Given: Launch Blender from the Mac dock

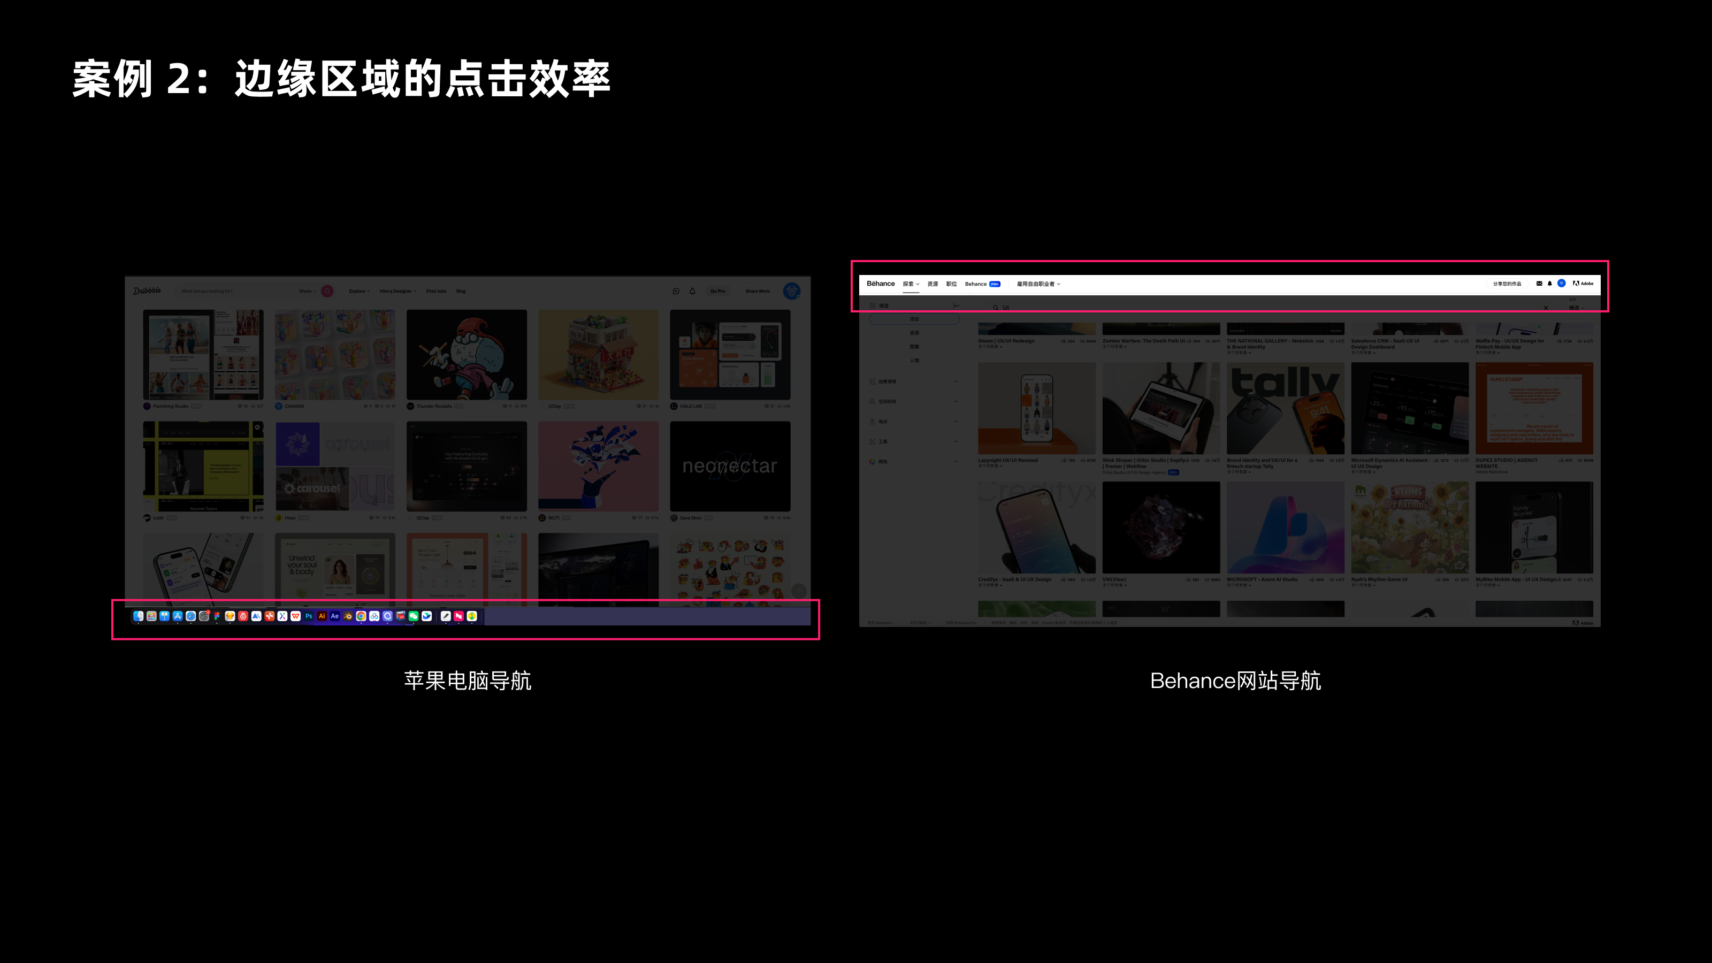Looking at the screenshot, I should pyautogui.click(x=348, y=616).
